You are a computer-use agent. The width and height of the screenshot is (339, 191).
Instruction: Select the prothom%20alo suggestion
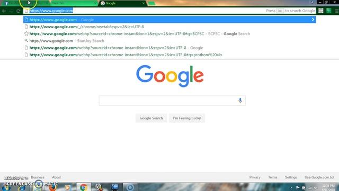(x=169, y=55)
